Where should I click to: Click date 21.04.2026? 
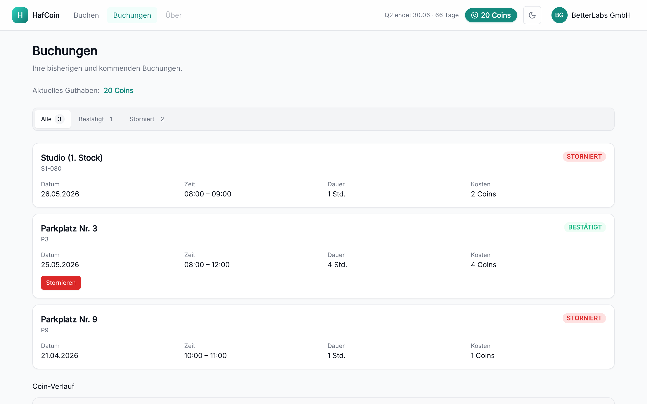click(x=59, y=356)
